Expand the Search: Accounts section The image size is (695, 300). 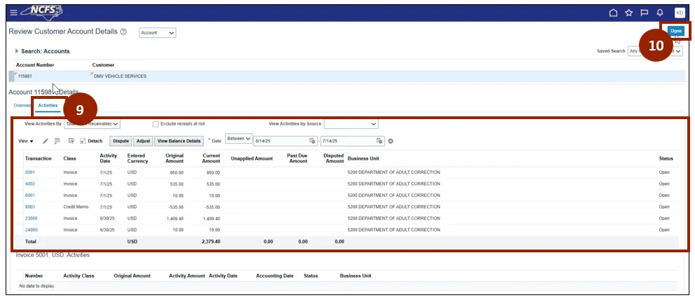(x=17, y=51)
